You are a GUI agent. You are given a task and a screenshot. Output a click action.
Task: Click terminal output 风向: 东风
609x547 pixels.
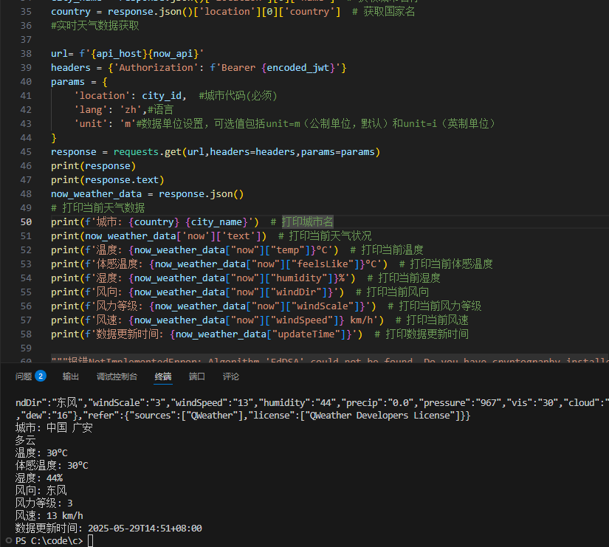click(41, 490)
